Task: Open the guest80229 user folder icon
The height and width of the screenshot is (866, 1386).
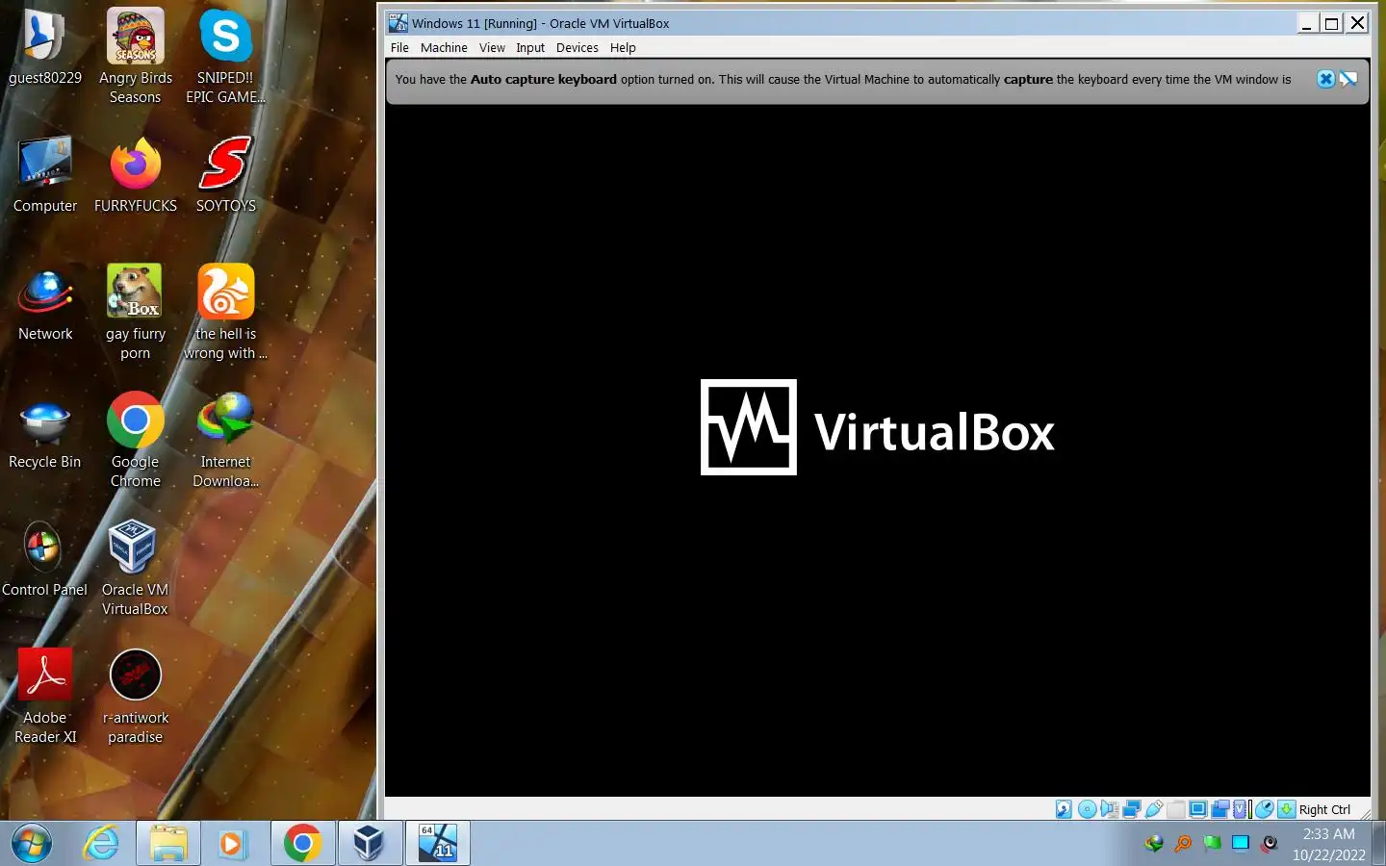Action: click(44, 46)
